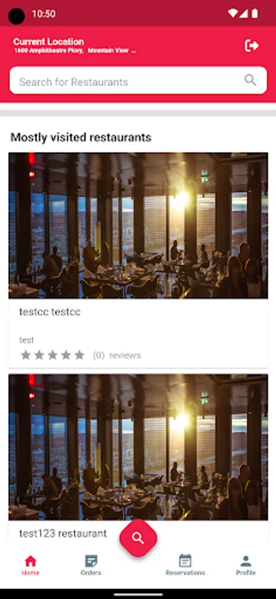The width and height of the screenshot is (276, 599).
Task: Open the testcc testcc restaurant photo
Action: [138, 226]
